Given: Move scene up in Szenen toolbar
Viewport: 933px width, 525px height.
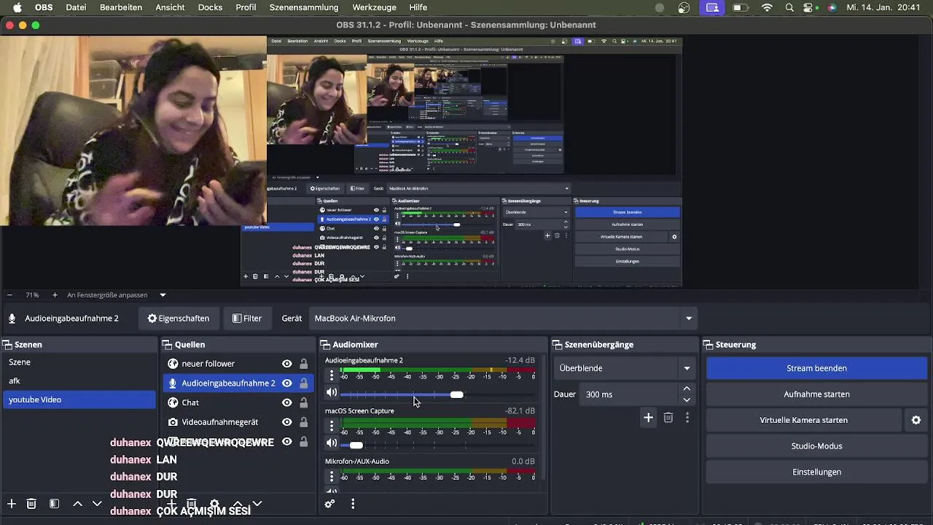Looking at the screenshot, I should [77, 504].
